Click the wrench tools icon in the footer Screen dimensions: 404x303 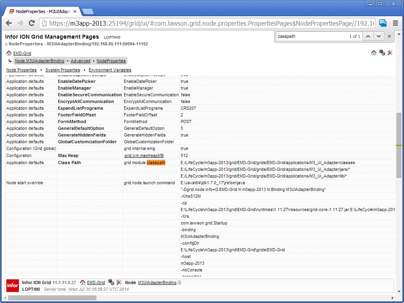coord(119,282)
